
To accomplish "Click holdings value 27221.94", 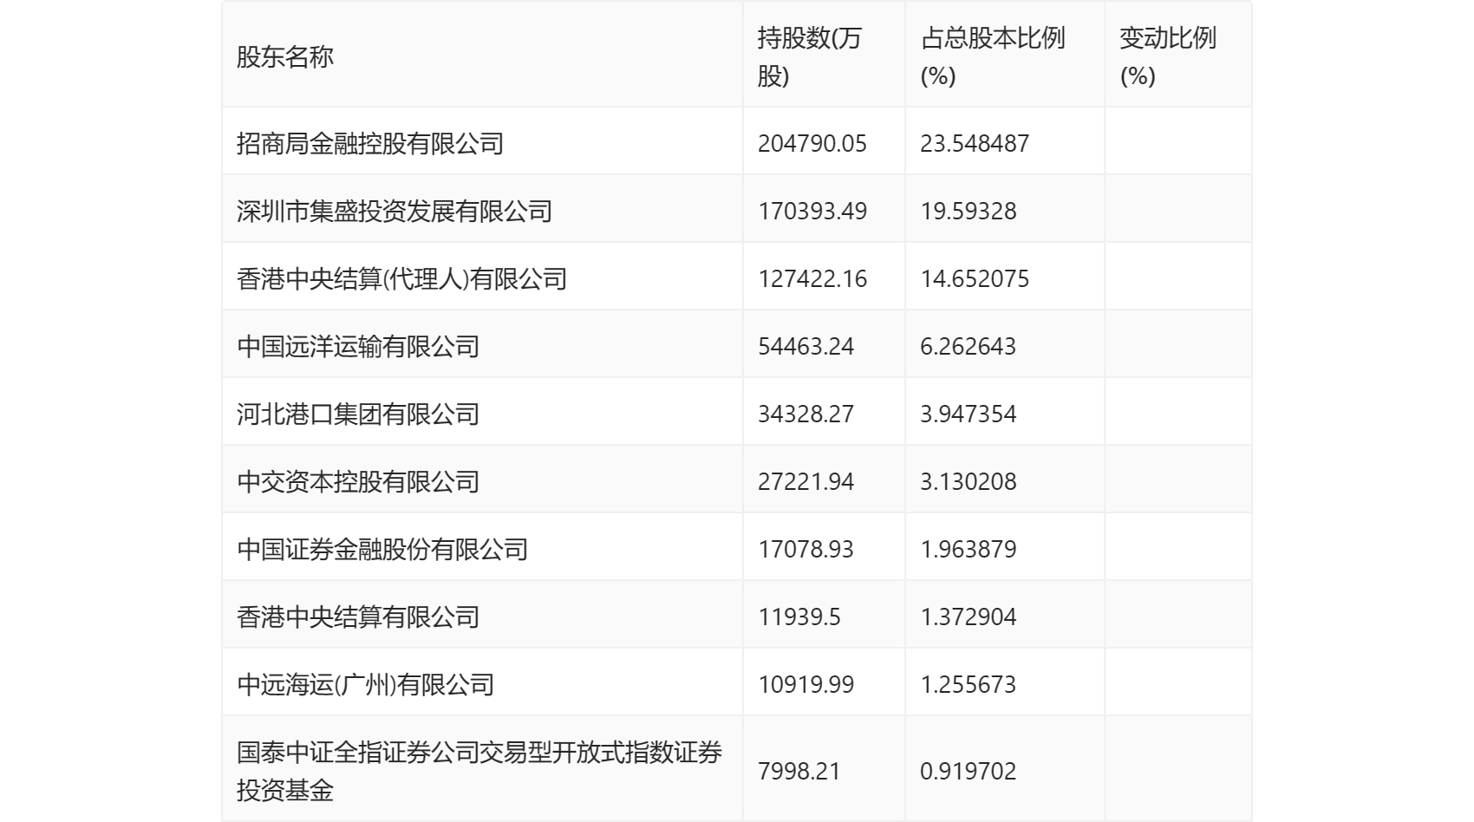I will pos(806,481).
